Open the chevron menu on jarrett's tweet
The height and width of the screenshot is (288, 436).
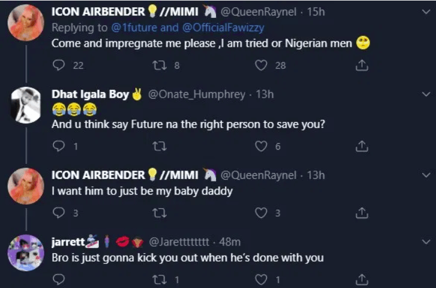point(425,241)
